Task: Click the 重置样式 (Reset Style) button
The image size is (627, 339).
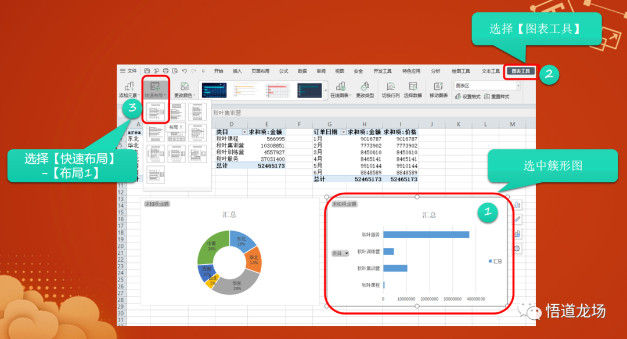Action: [496, 96]
